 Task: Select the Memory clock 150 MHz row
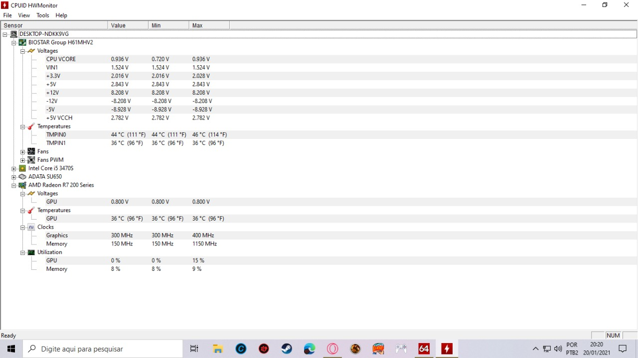coord(319,244)
